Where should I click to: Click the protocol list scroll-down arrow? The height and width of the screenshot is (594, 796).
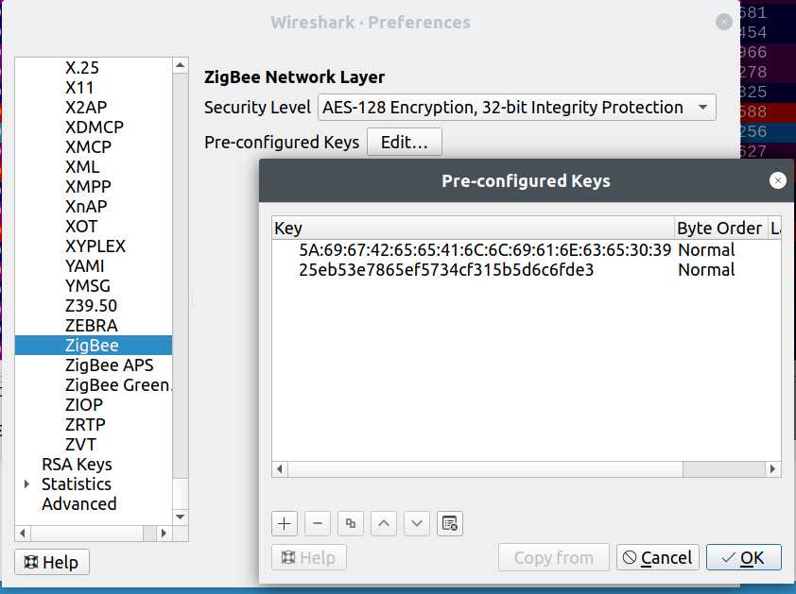click(x=181, y=517)
